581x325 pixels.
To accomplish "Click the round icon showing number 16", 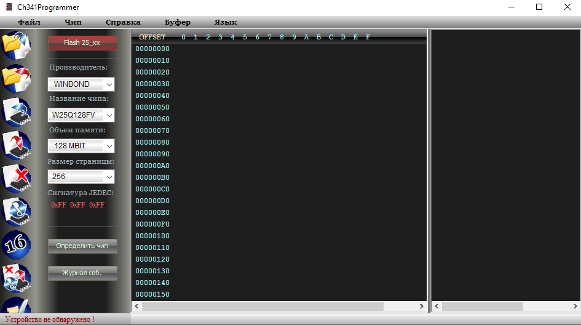I will point(16,245).
